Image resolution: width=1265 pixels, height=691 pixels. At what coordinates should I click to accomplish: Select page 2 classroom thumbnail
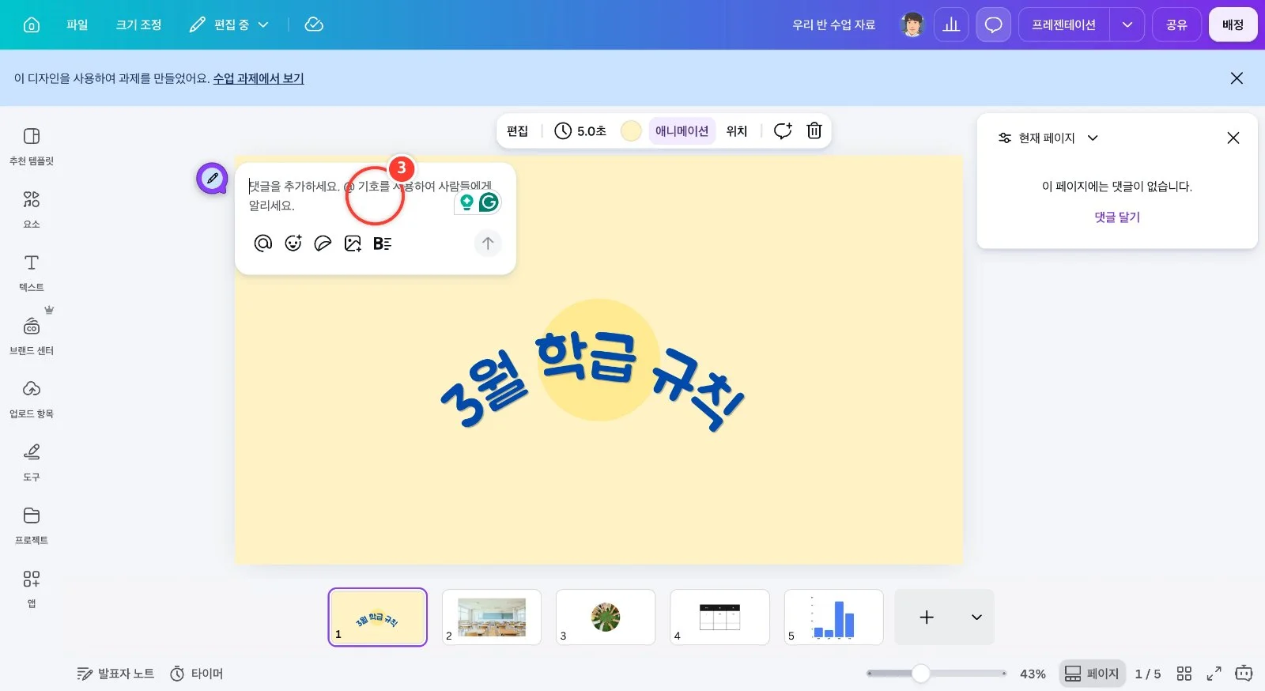492,617
